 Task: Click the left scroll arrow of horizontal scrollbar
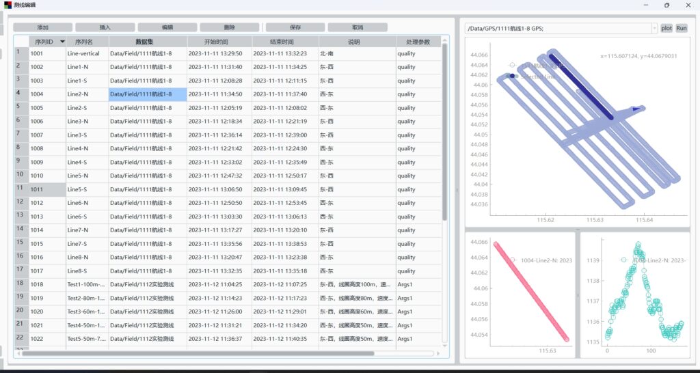click(18, 353)
